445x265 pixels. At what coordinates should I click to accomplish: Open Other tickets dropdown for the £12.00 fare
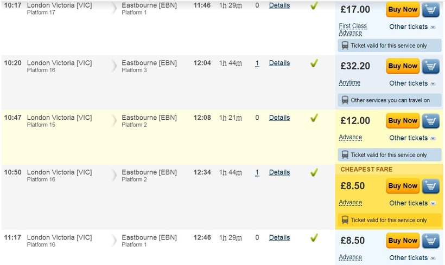coord(412,138)
